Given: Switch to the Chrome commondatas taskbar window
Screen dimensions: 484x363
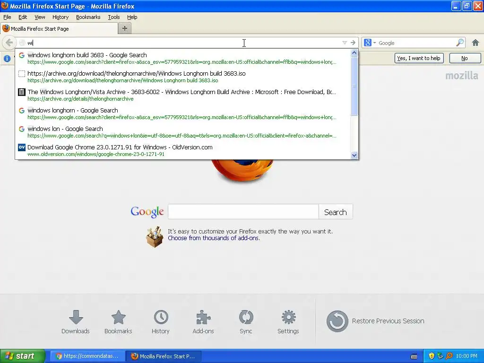Looking at the screenshot, I should (x=87, y=356).
